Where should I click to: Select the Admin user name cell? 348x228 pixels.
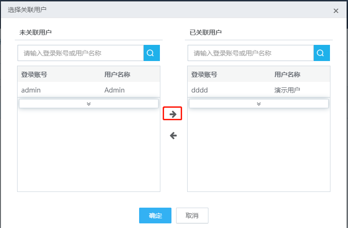pos(115,90)
